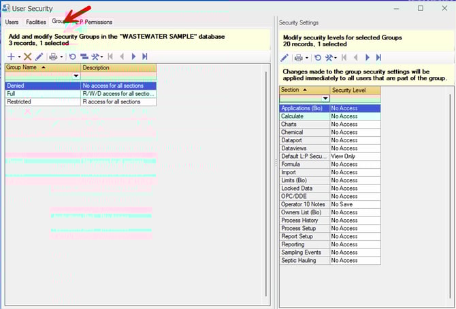This screenshot has height=309, width=456.
Task: Sort groups by Description column header
Action: pos(118,68)
